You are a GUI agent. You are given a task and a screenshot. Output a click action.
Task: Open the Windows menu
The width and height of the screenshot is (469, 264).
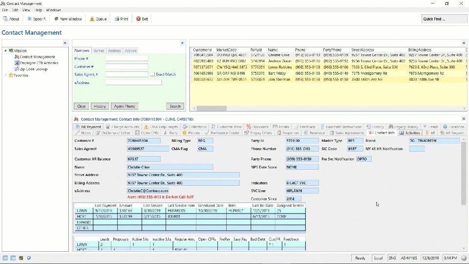(54, 10)
